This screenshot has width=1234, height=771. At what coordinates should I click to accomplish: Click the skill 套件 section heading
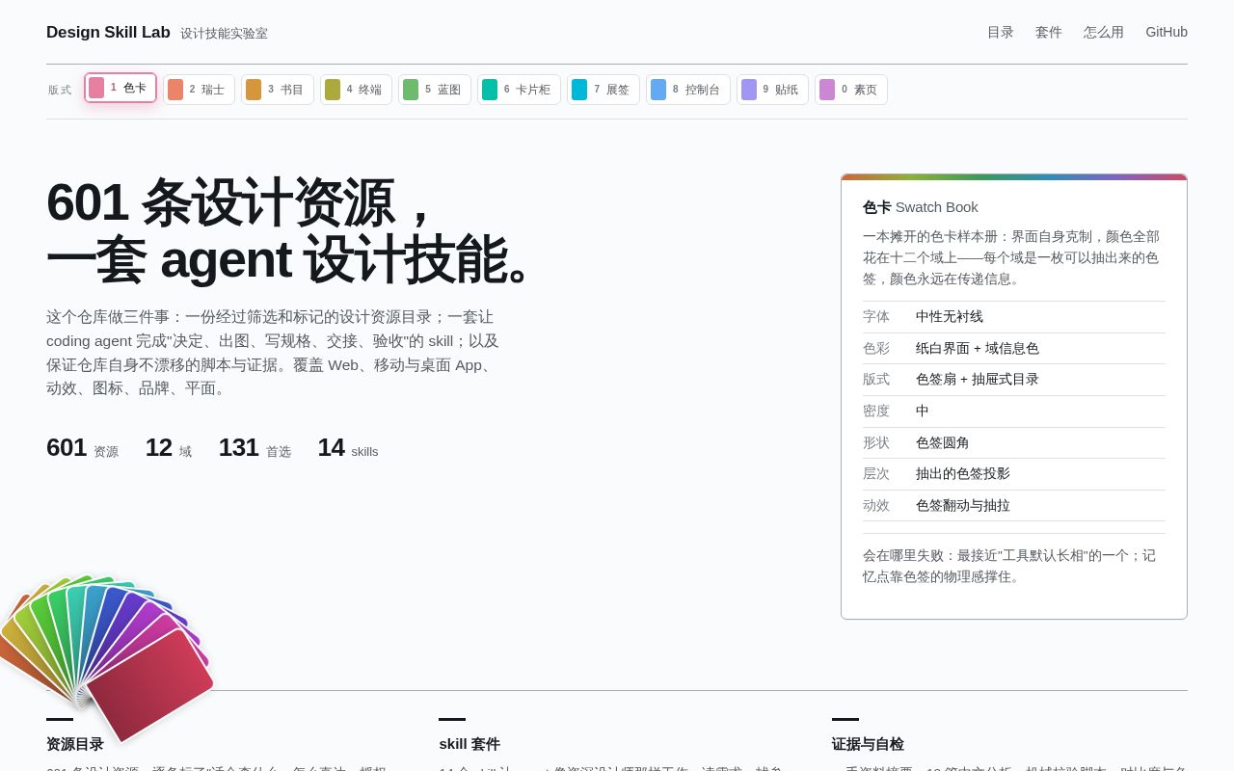[469, 744]
